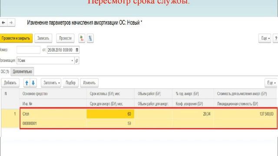This screenshot has width=278, height=156.
Task: Show document postings Дт/Кт icon
Action: (82, 38)
